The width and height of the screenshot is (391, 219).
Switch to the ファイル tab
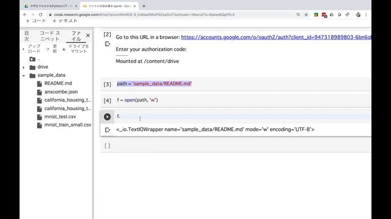point(76,36)
